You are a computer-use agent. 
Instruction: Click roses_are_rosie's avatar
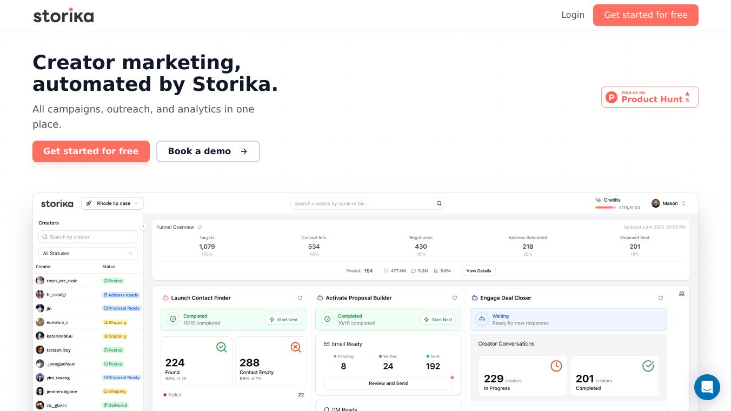click(40, 281)
